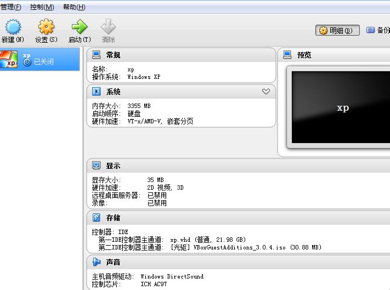The image size is (390, 290).
Task: Open the 显示 section header link
Action: click(113, 166)
